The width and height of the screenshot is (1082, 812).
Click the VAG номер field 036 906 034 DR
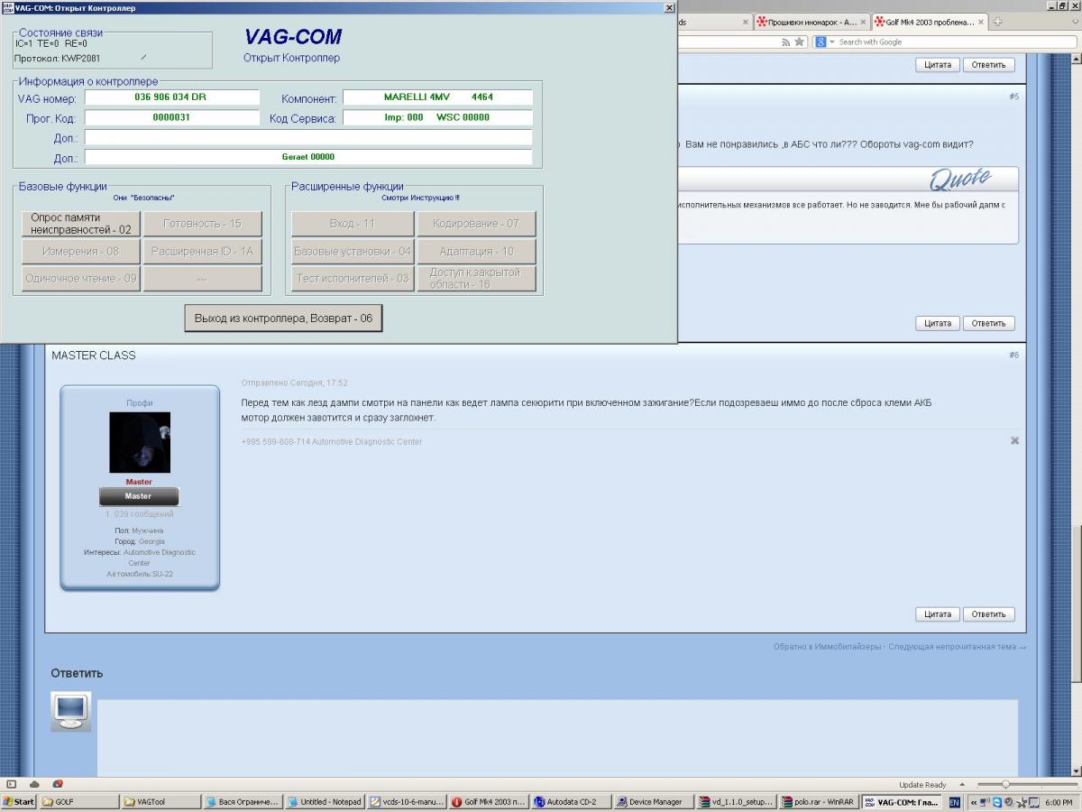(171, 97)
